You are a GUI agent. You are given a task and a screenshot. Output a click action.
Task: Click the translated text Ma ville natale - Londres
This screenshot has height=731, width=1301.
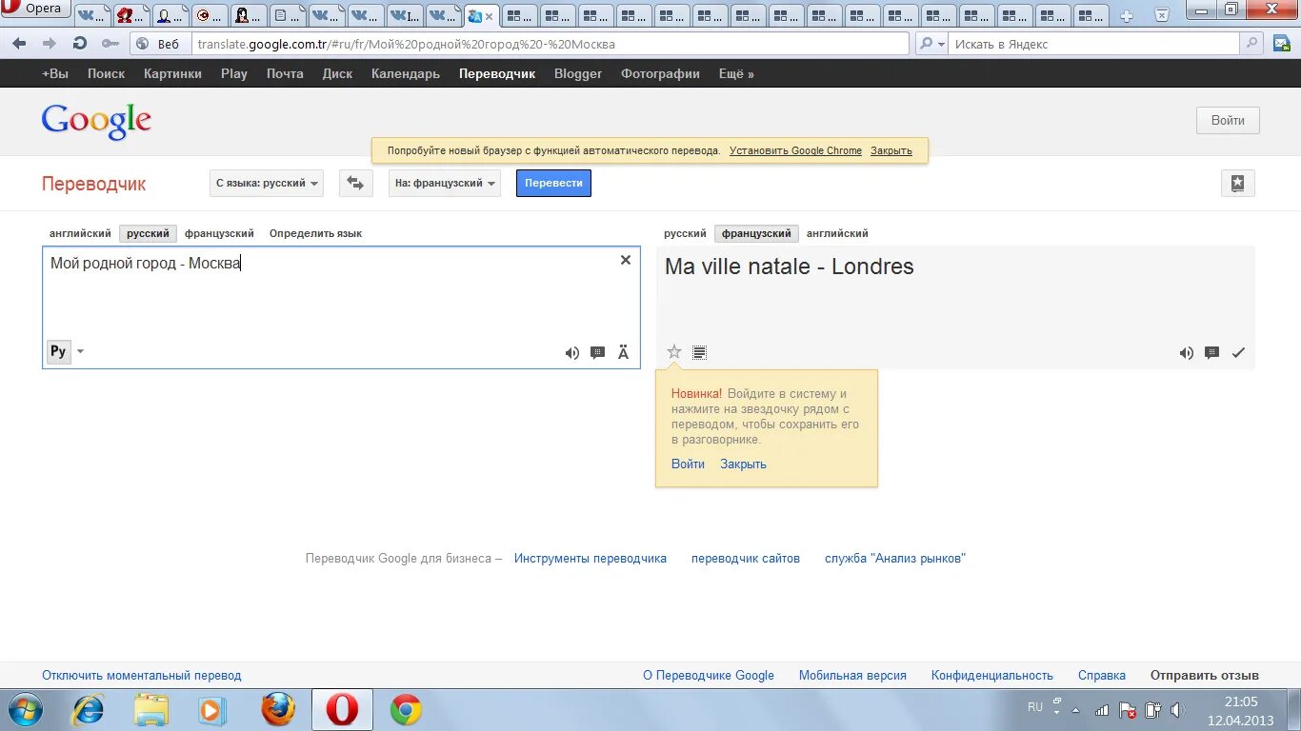789,267
